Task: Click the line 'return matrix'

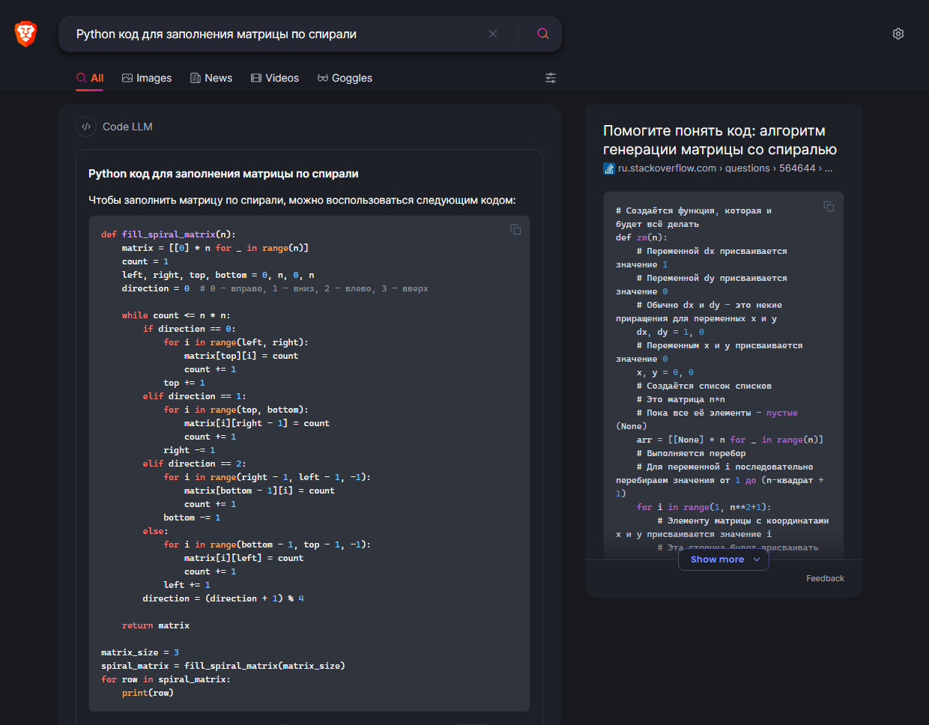Action: (x=156, y=625)
